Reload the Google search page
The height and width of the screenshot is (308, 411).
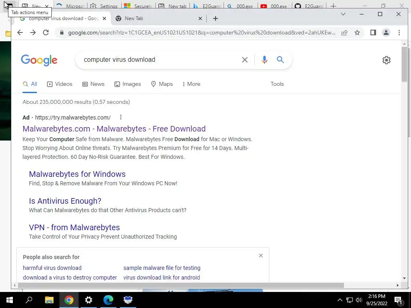pos(46,32)
